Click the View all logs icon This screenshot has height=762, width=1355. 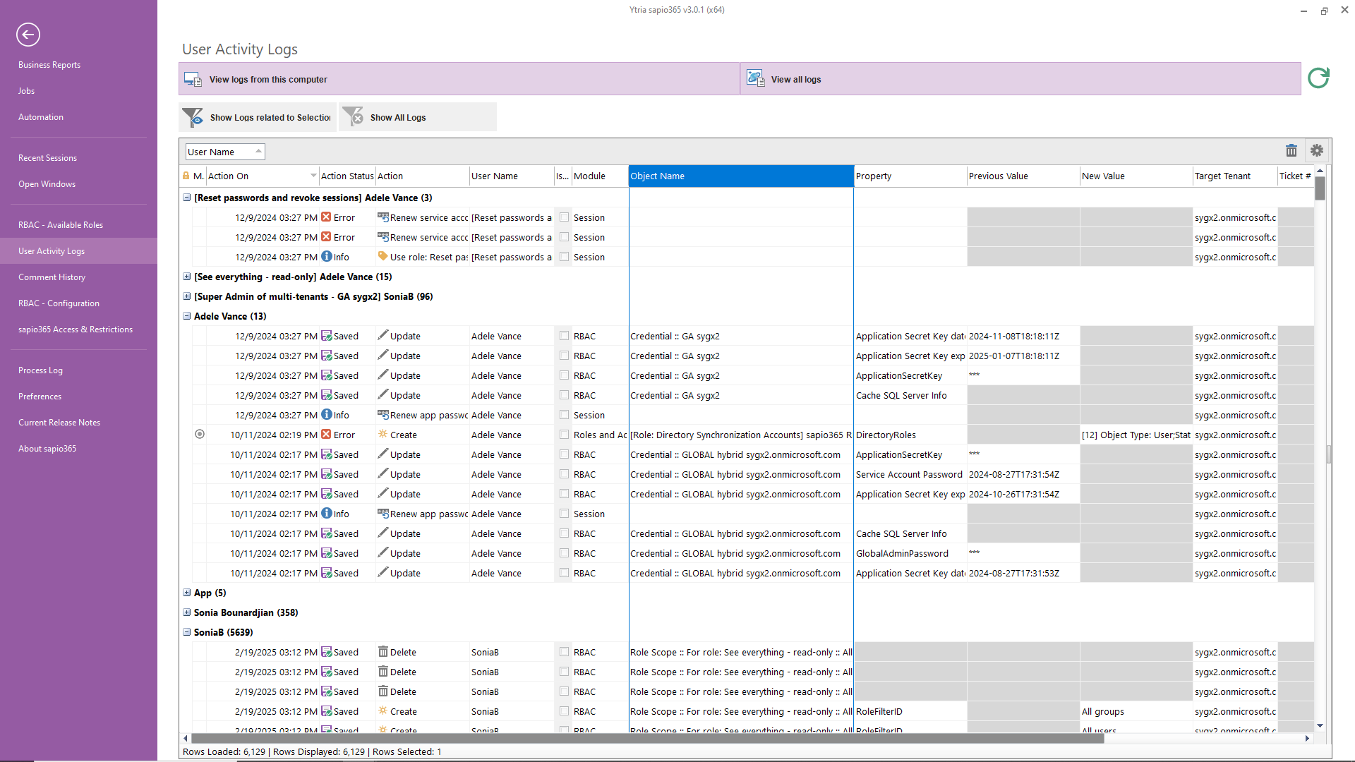click(755, 78)
